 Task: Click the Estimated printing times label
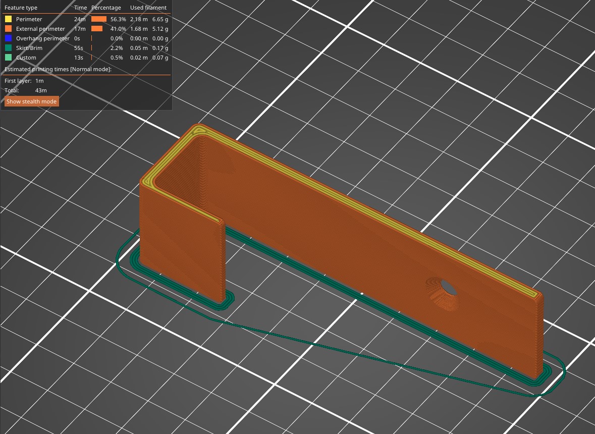[58, 69]
